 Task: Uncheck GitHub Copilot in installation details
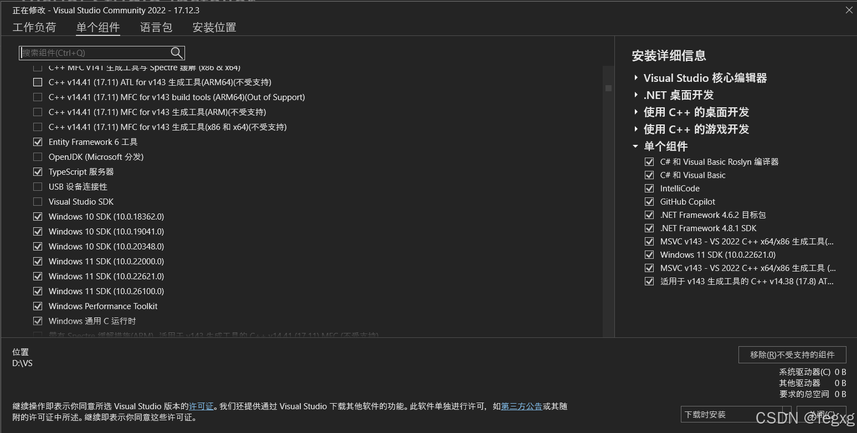tap(649, 202)
